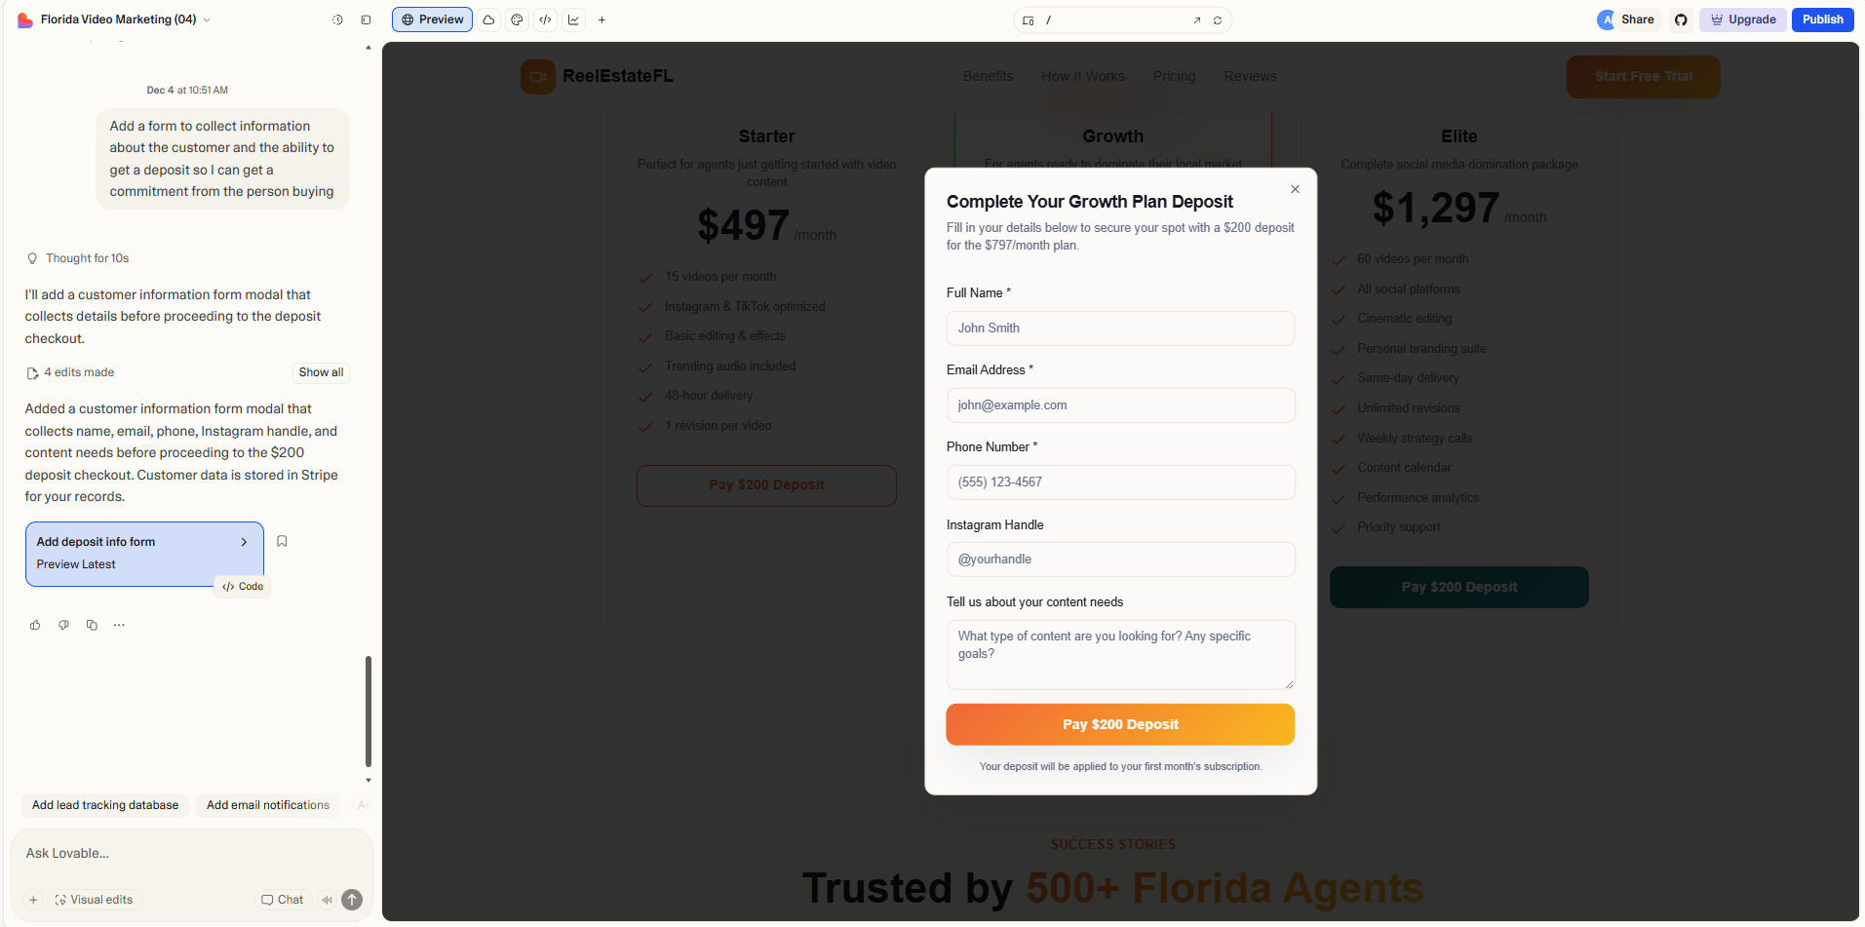
Task: Expand the project name dropdown
Action: click(x=207, y=19)
